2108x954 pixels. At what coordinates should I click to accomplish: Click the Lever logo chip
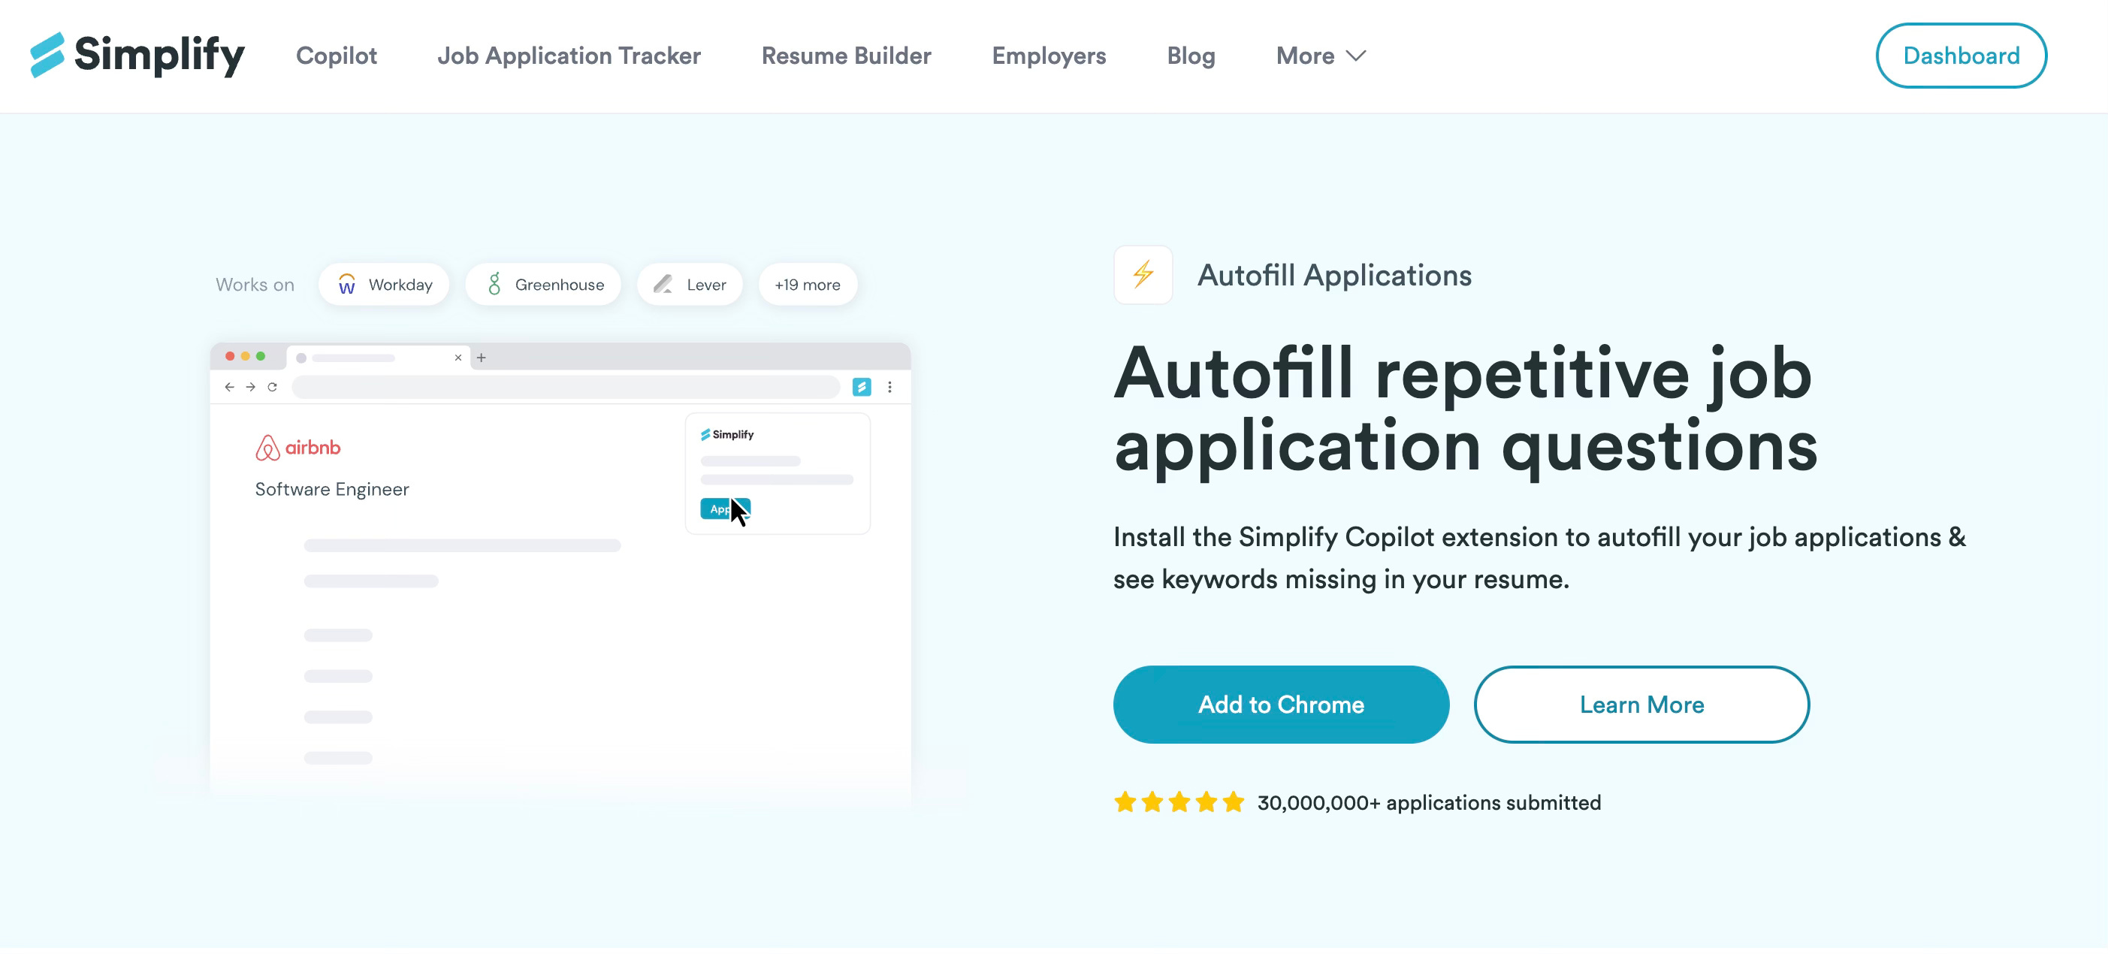[689, 285]
